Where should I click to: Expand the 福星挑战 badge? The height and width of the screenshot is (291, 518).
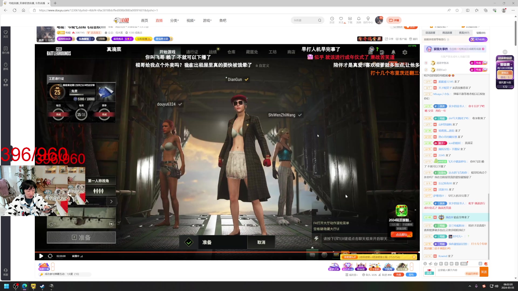122,39
